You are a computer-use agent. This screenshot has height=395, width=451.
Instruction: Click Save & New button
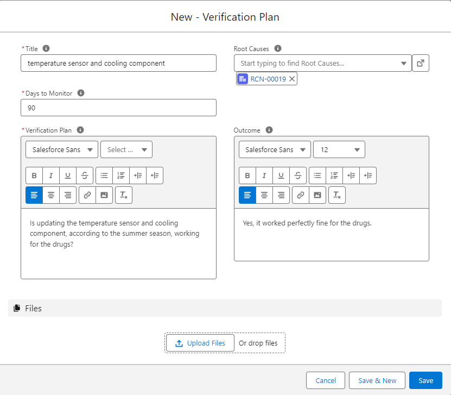click(377, 380)
